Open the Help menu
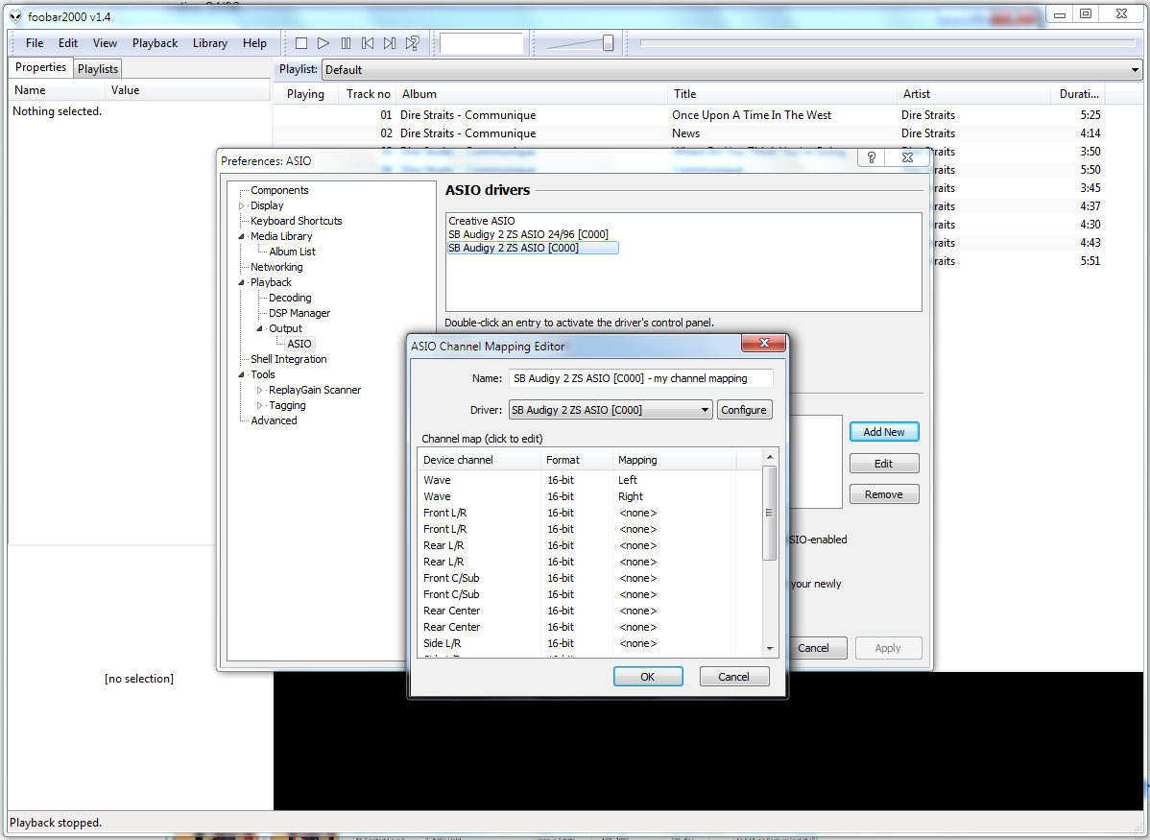The height and width of the screenshot is (840, 1150). 254,43
